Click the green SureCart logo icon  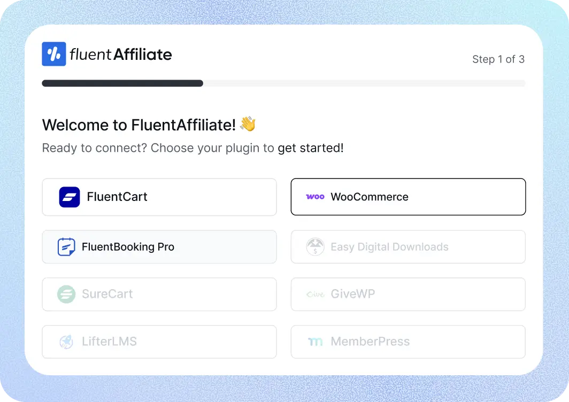66,294
